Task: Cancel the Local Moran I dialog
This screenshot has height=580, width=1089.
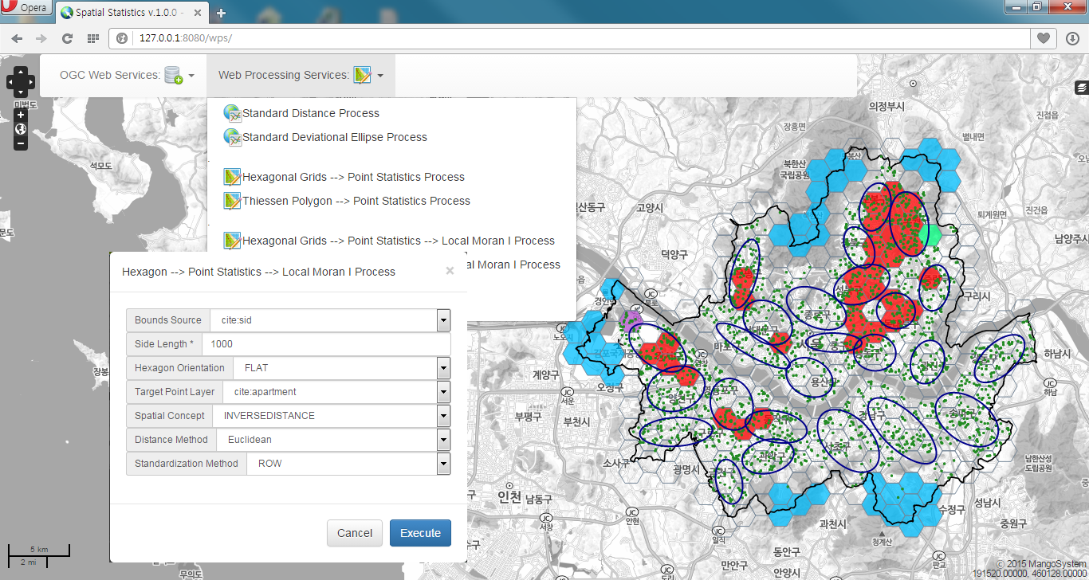Action: point(354,532)
